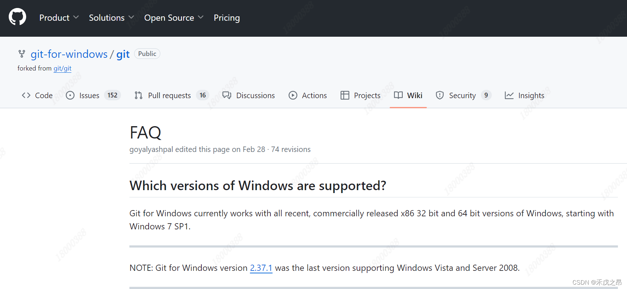The height and width of the screenshot is (289, 627).
Task: Go to the Pricing page
Action: (227, 18)
